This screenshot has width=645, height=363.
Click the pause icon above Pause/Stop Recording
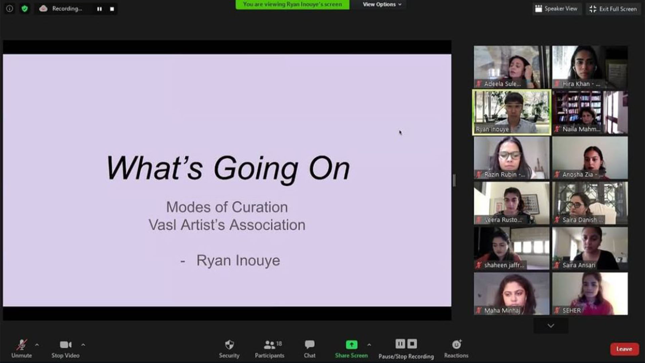tap(400, 344)
